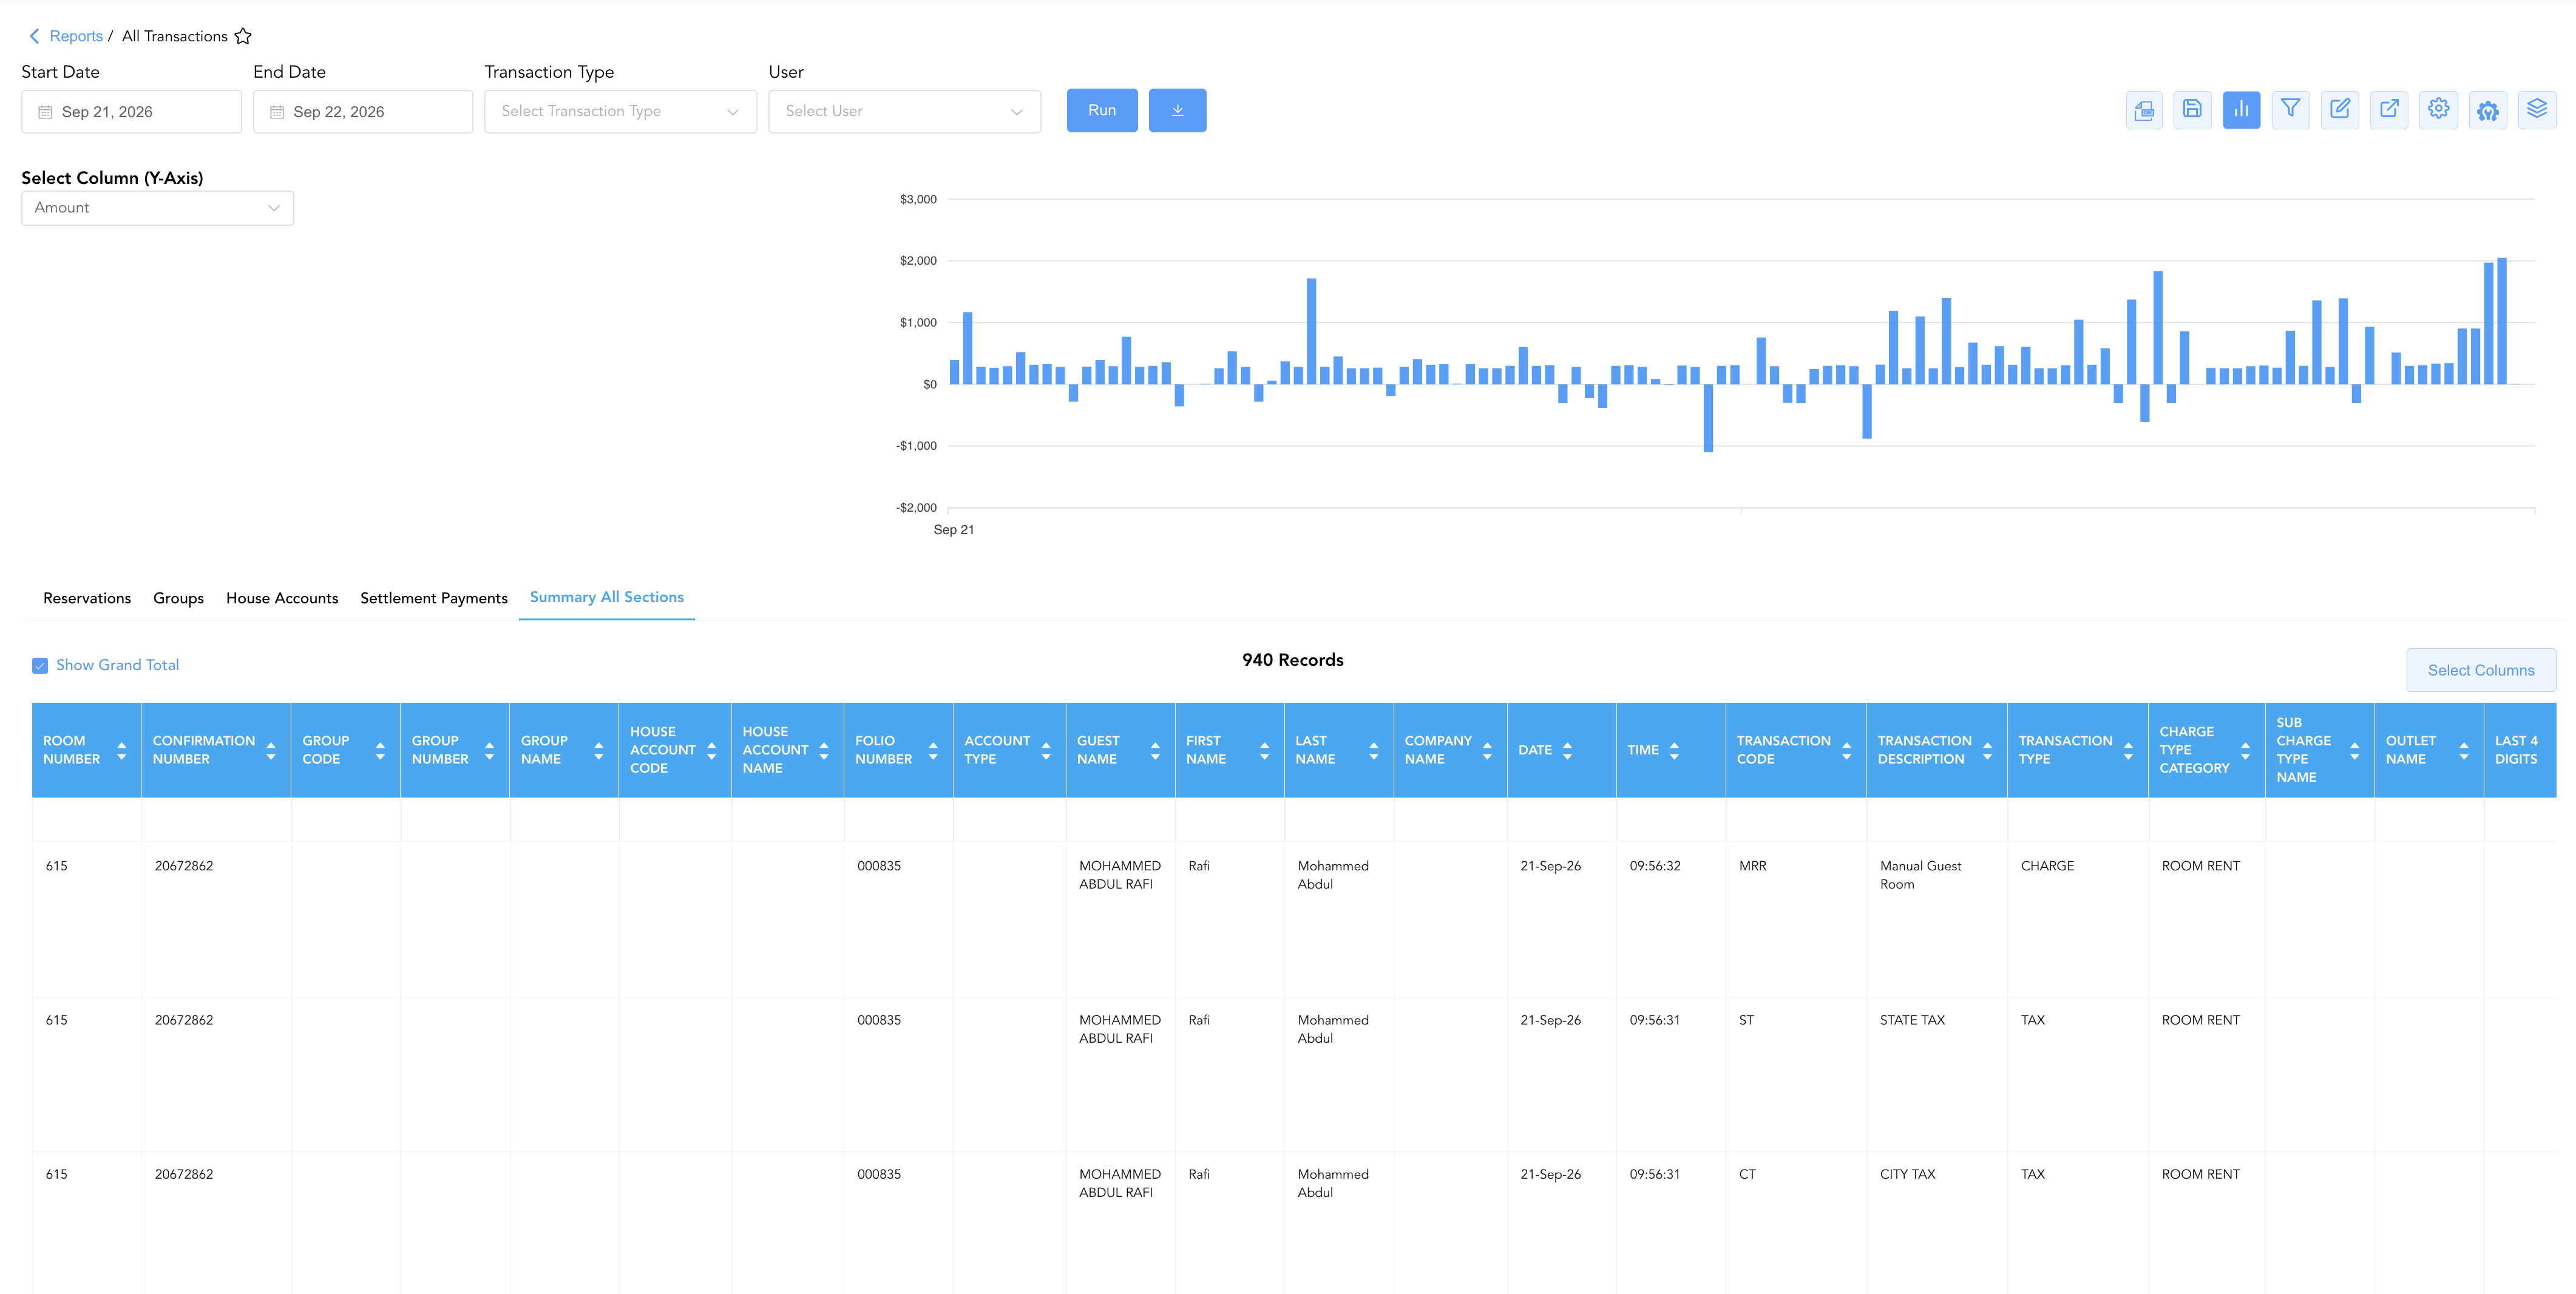Uncheck the Show Grand Total checkbox

40,666
